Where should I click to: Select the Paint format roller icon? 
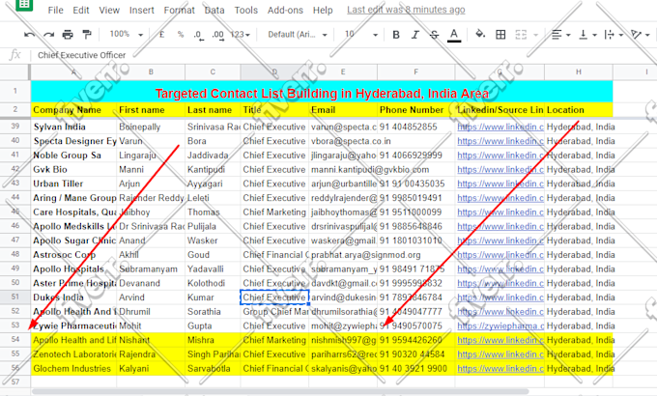87,35
